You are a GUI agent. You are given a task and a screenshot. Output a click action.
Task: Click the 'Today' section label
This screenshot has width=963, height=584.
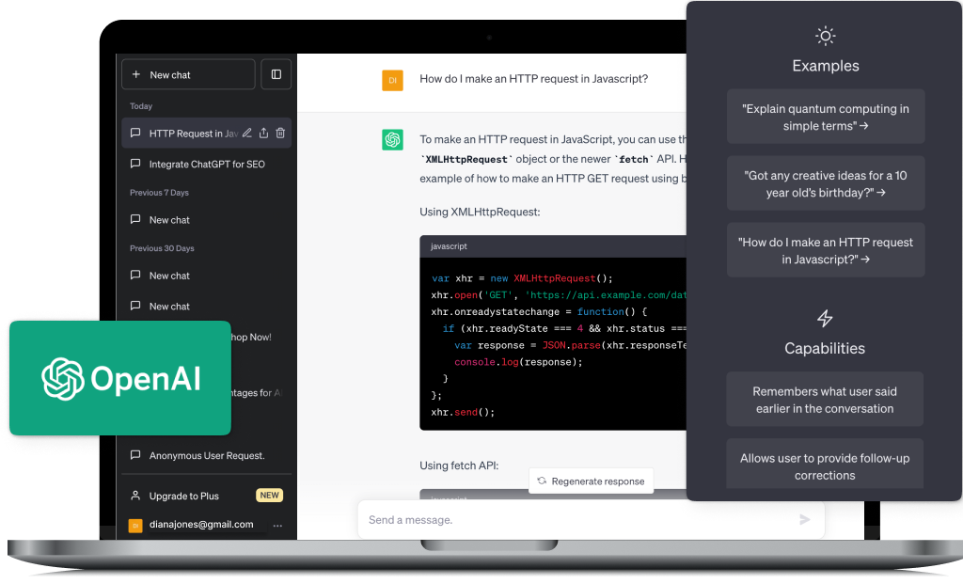tap(141, 105)
